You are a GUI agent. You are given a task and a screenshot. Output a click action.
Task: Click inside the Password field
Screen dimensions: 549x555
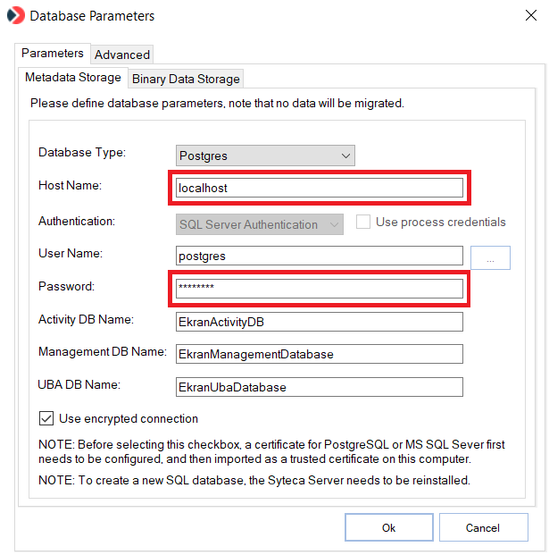pos(319,289)
